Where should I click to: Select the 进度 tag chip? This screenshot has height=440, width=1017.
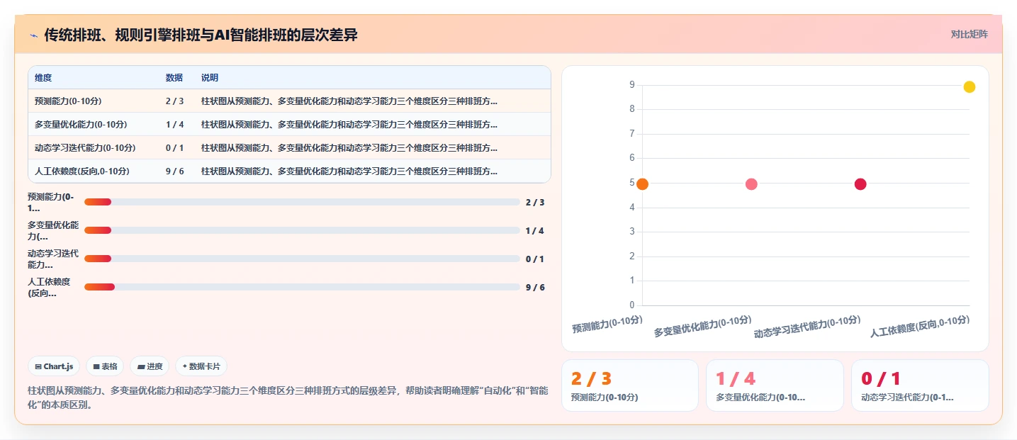(x=150, y=366)
